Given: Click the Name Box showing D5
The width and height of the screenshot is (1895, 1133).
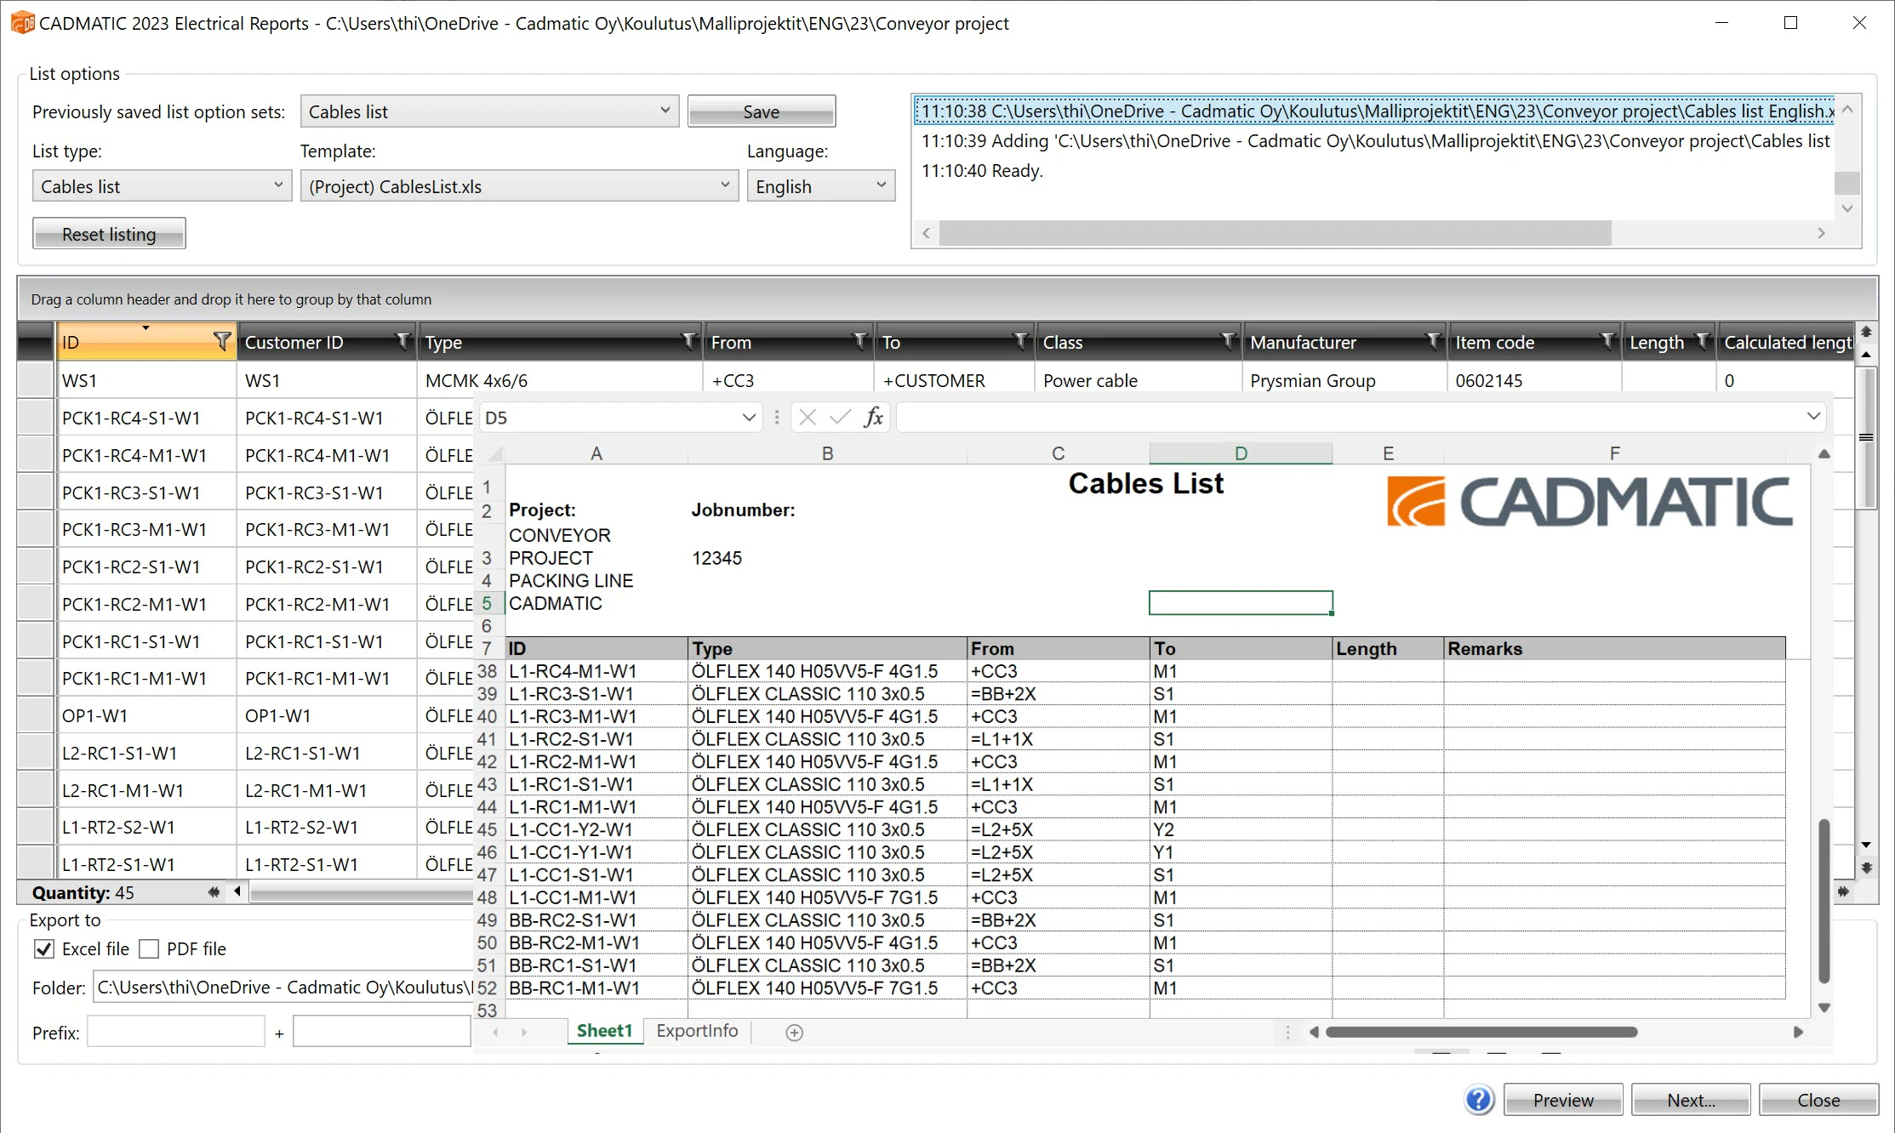Looking at the screenshot, I should 613,417.
